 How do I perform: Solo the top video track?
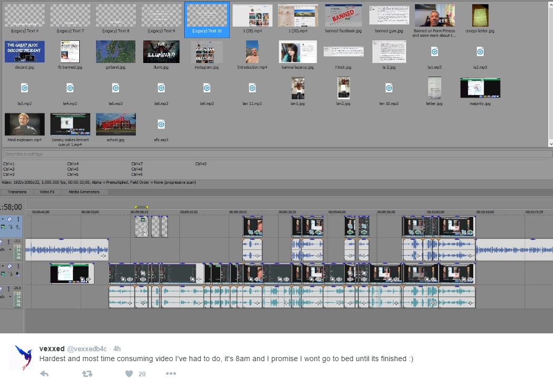(x=18, y=219)
